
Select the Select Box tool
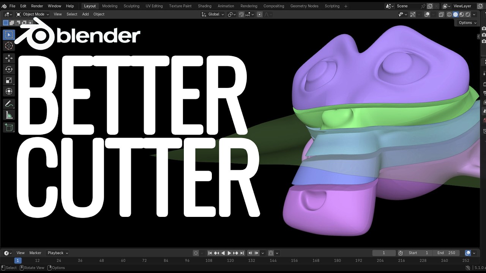(x=9, y=35)
